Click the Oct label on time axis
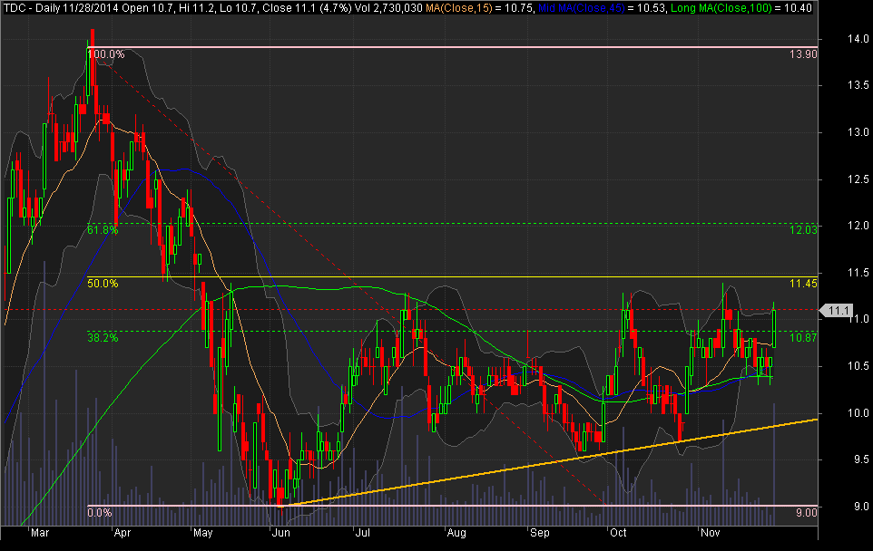873x551 pixels. (x=618, y=533)
